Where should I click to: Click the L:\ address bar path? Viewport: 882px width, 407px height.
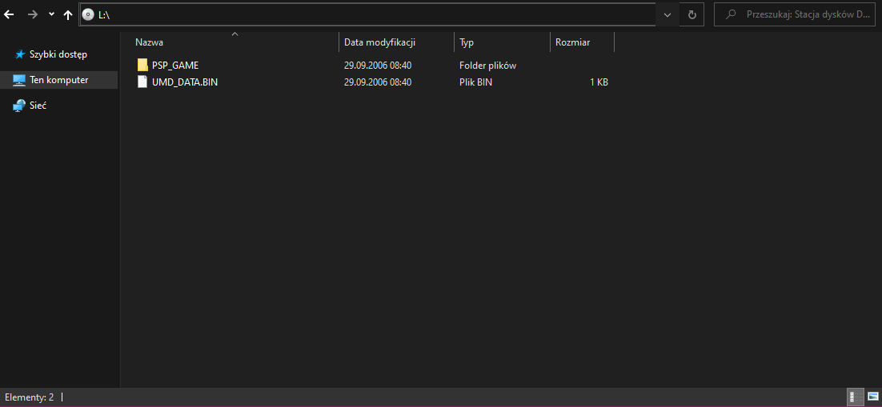(103, 15)
